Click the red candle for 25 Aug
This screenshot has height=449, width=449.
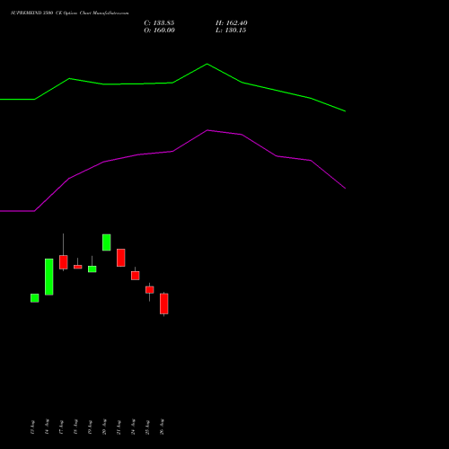pos(150,290)
